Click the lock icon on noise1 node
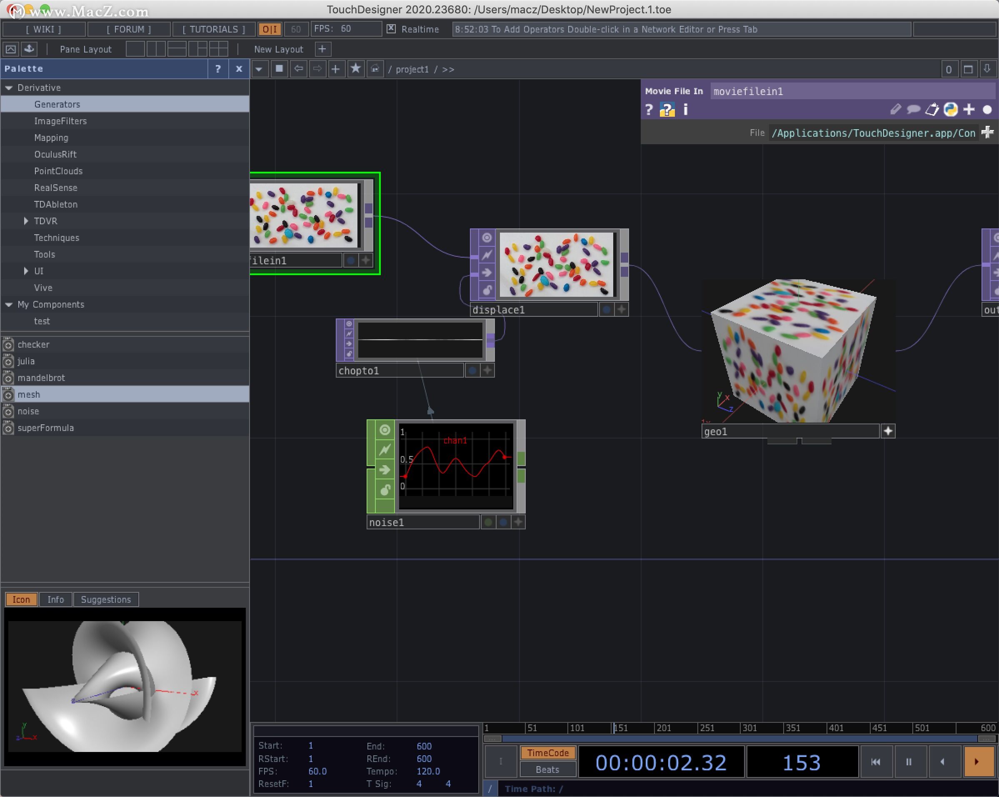 (385, 490)
